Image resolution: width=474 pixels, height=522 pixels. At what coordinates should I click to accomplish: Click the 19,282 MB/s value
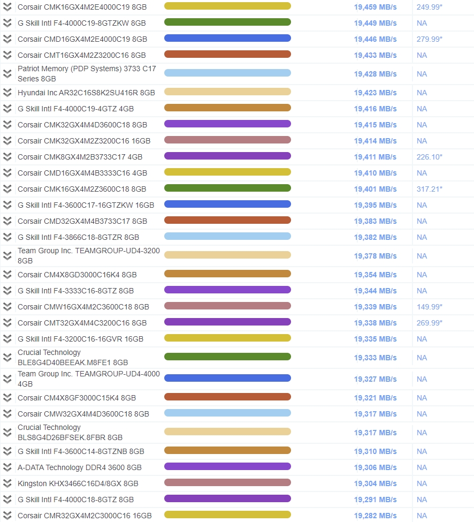pos(375,516)
